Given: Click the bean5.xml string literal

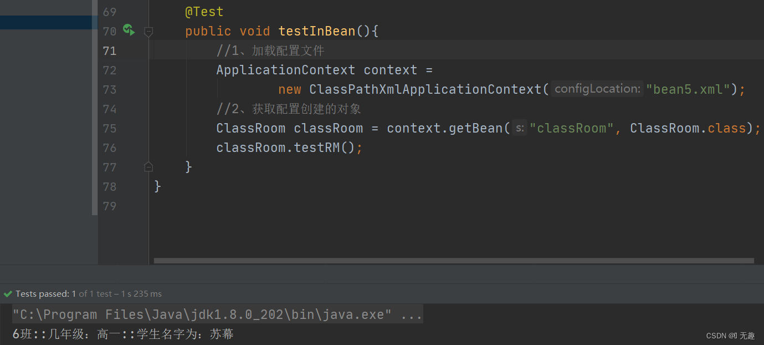Looking at the screenshot, I should (689, 89).
